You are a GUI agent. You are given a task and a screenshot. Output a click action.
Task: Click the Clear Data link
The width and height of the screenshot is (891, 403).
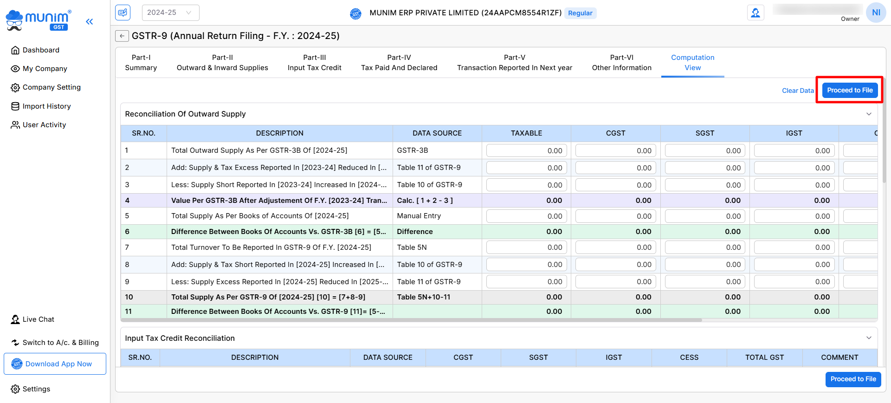(798, 91)
